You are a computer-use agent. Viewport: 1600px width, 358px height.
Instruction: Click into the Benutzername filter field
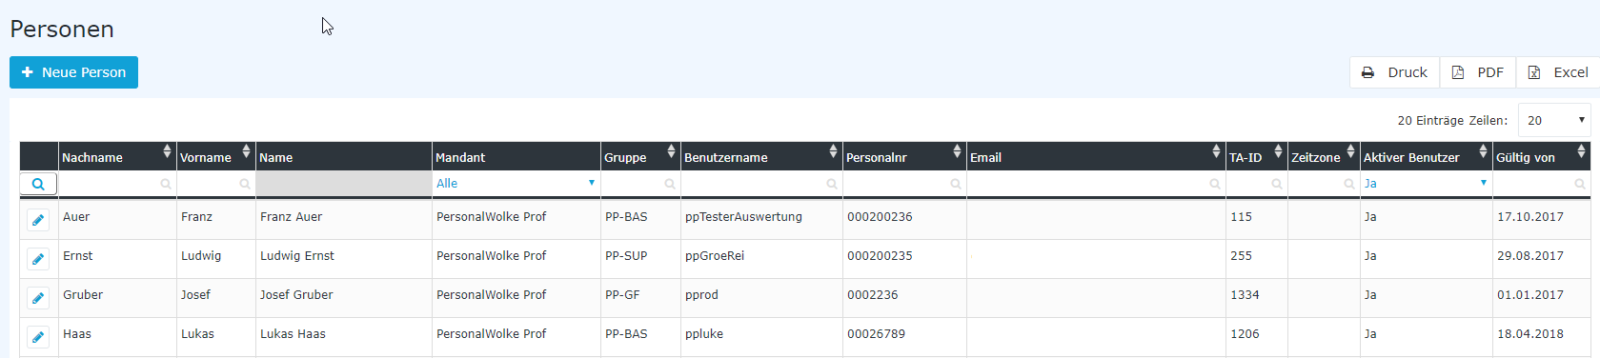click(x=761, y=184)
